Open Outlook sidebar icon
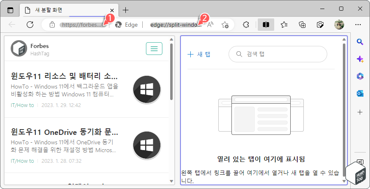 tap(360, 93)
